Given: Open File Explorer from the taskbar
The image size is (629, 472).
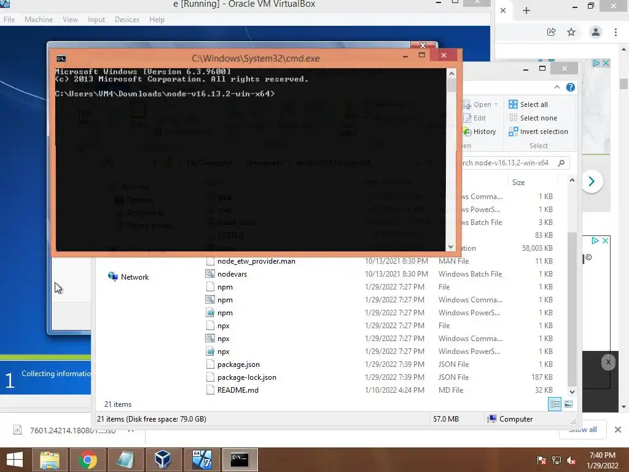Looking at the screenshot, I should (x=50, y=460).
